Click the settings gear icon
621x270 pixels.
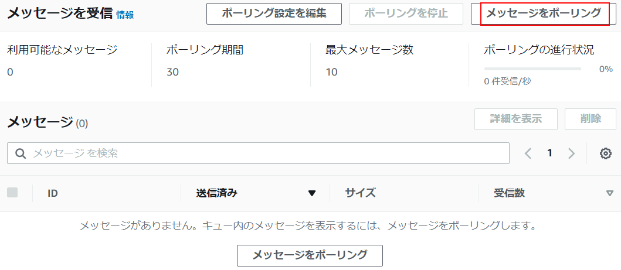tap(606, 153)
